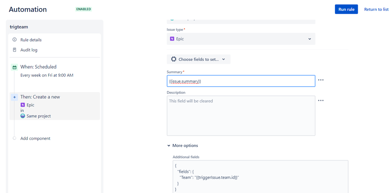Click the Summary input field
Screen dimensions: 391x193
(241, 81)
